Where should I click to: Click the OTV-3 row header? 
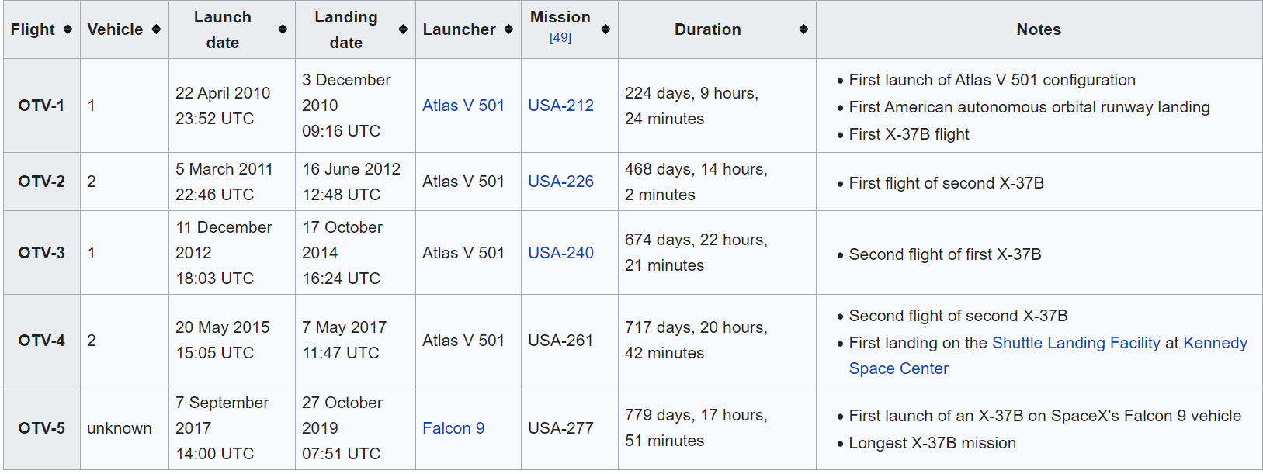[42, 253]
